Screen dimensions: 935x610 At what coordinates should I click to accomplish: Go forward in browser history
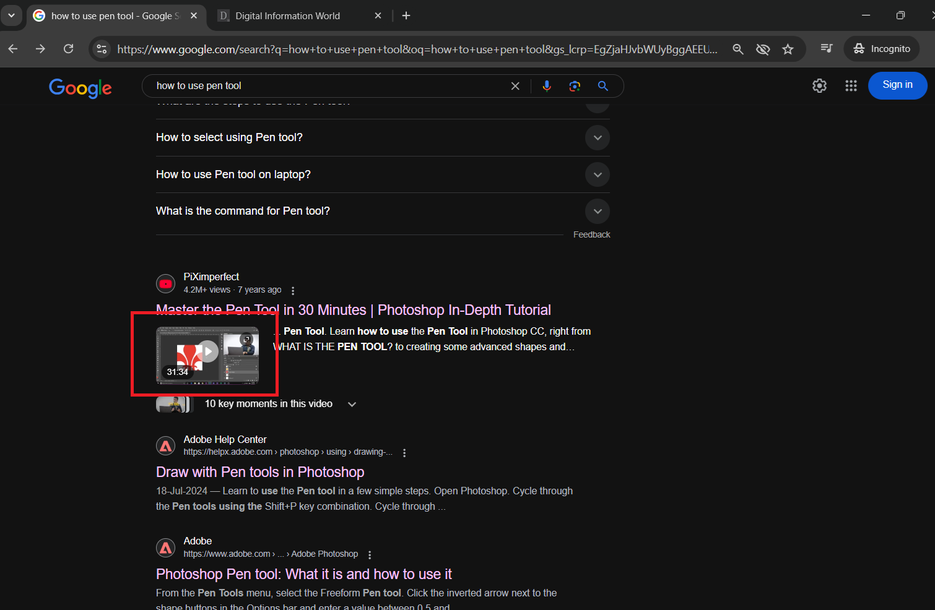[x=41, y=49]
